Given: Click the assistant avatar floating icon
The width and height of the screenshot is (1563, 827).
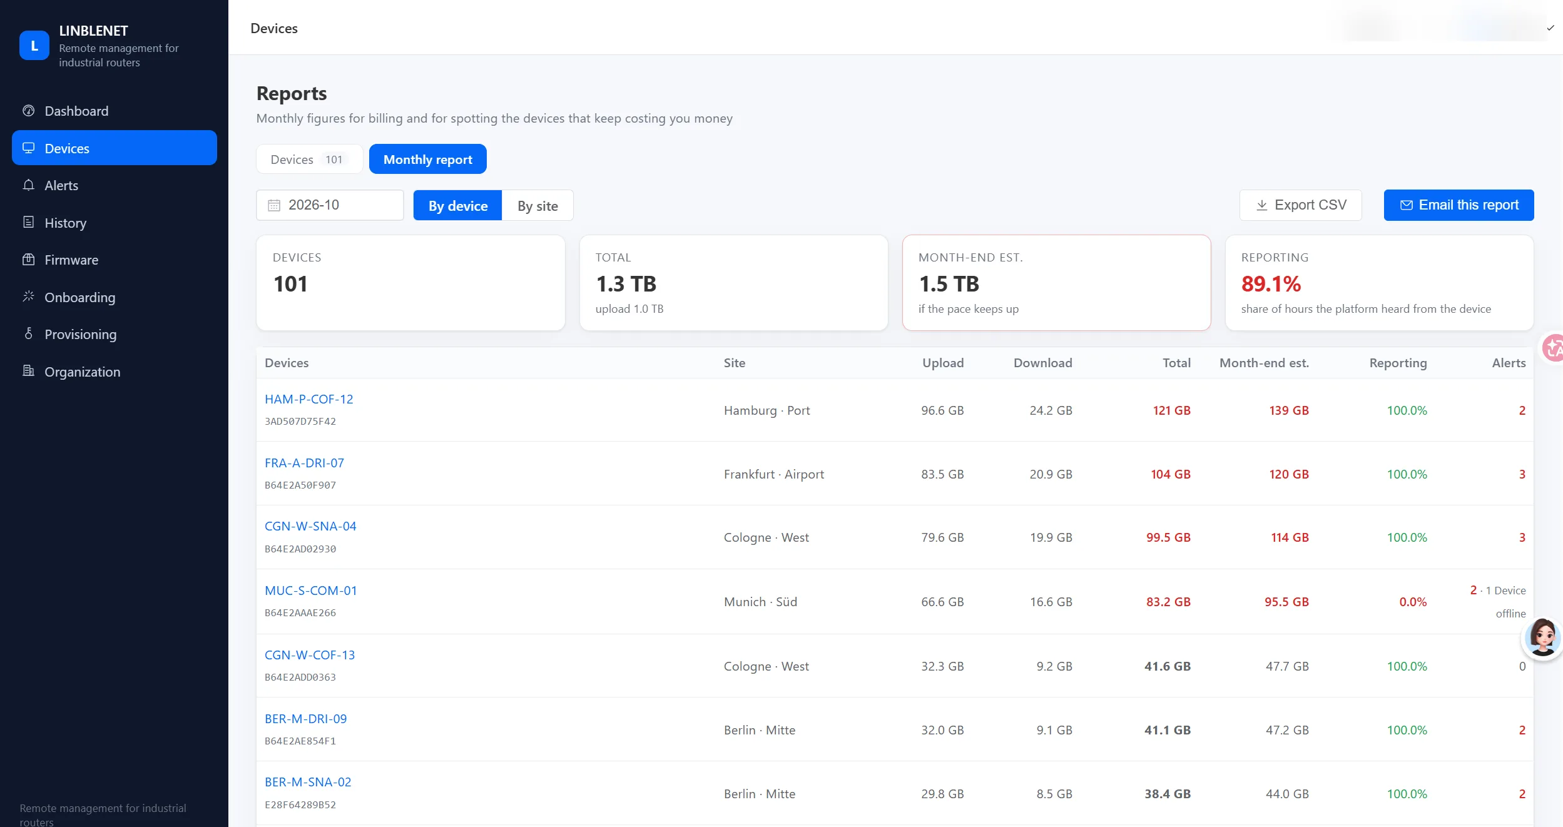Looking at the screenshot, I should [1542, 638].
